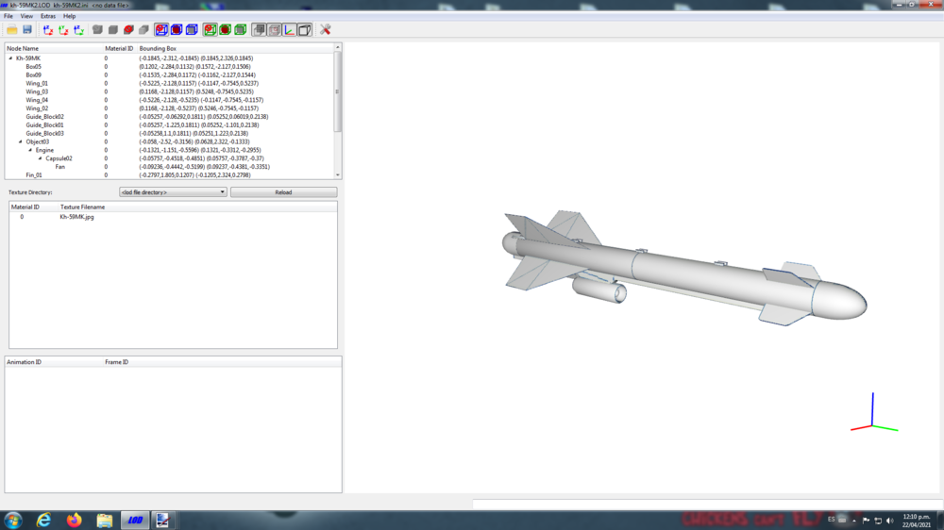Viewport: 944px width, 530px height.
Task: Click the Action Center flag tray icon
Action: pyautogui.click(x=867, y=521)
